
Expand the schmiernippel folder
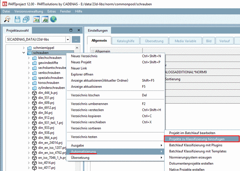click(24, 48)
